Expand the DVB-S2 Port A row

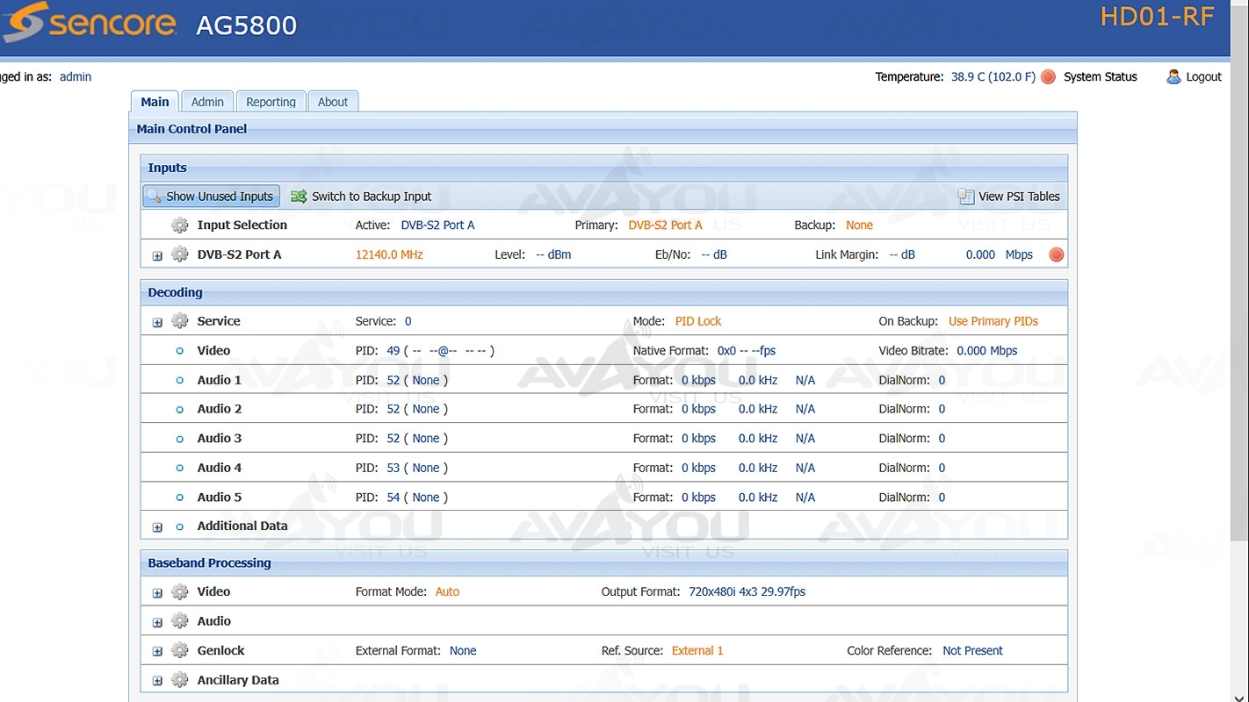(x=157, y=256)
